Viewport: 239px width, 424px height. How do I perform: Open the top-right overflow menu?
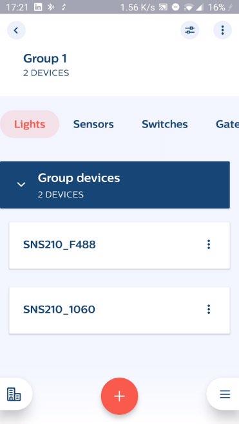(x=222, y=30)
